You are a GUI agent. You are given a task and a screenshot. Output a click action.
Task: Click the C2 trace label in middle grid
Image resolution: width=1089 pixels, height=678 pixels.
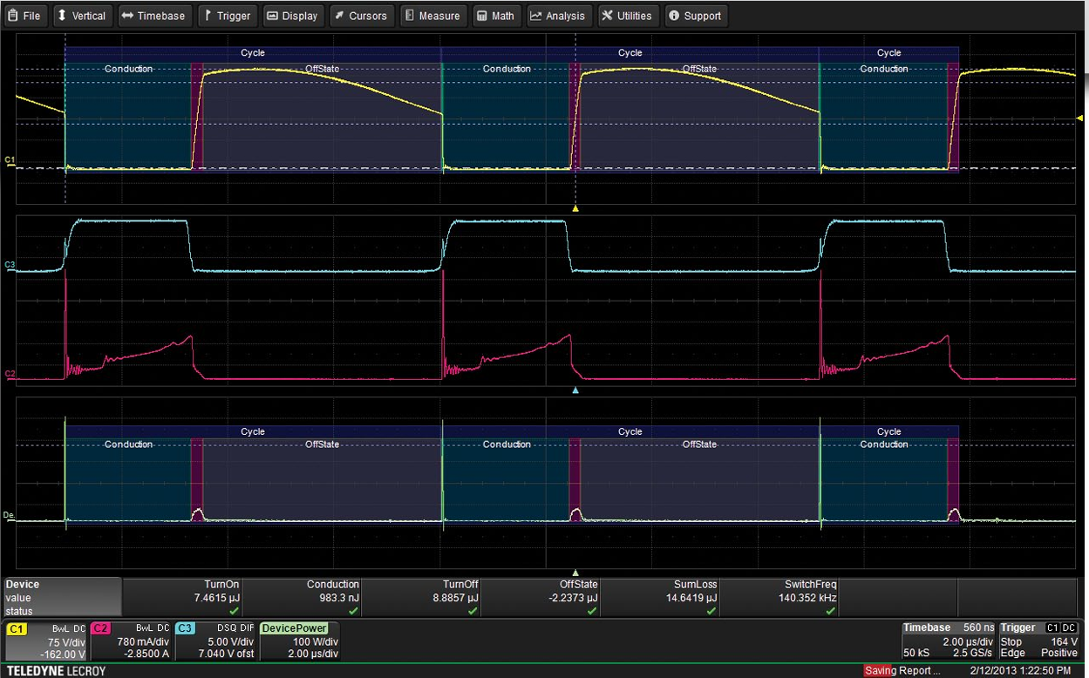pyautogui.click(x=10, y=374)
